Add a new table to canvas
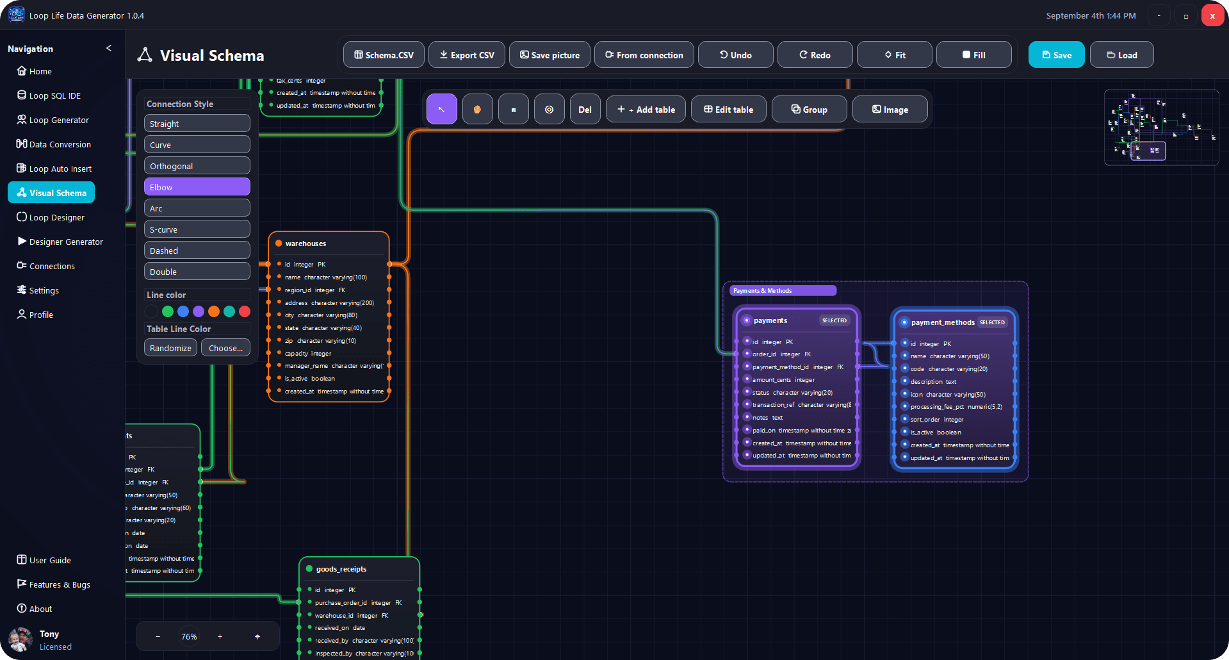Screen dimensions: 1229x660 click(x=646, y=109)
